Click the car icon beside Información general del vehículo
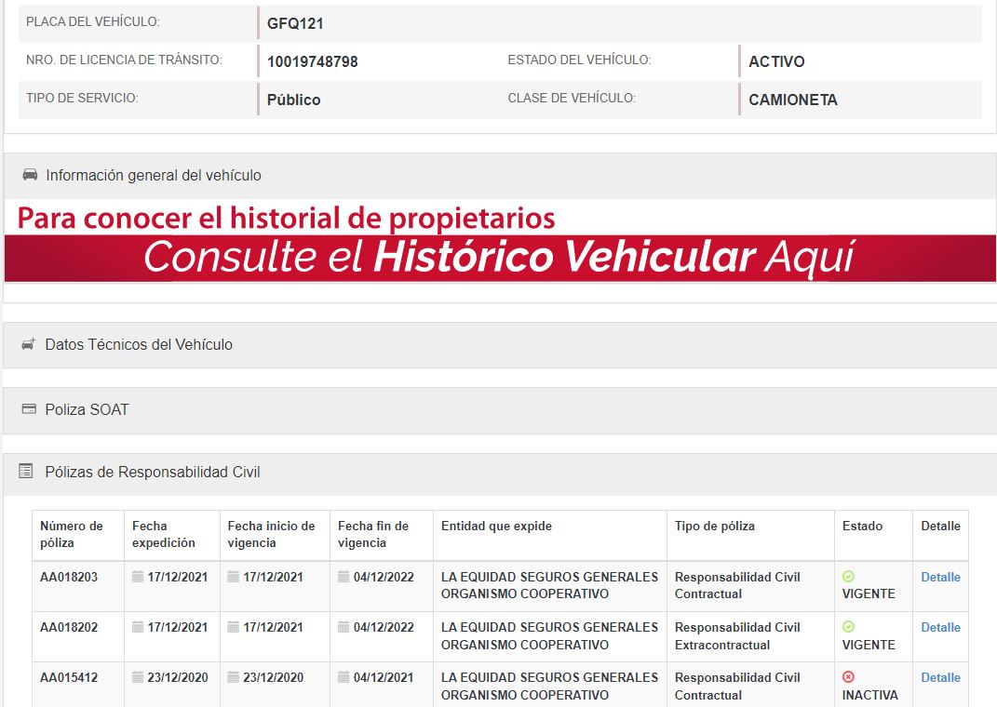Screen dimensions: 997x707 pyautogui.click(x=30, y=175)
